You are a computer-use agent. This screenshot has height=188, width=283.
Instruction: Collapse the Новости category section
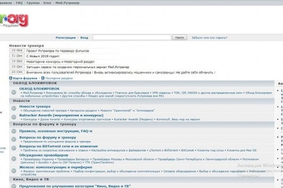tap(21, 101)
